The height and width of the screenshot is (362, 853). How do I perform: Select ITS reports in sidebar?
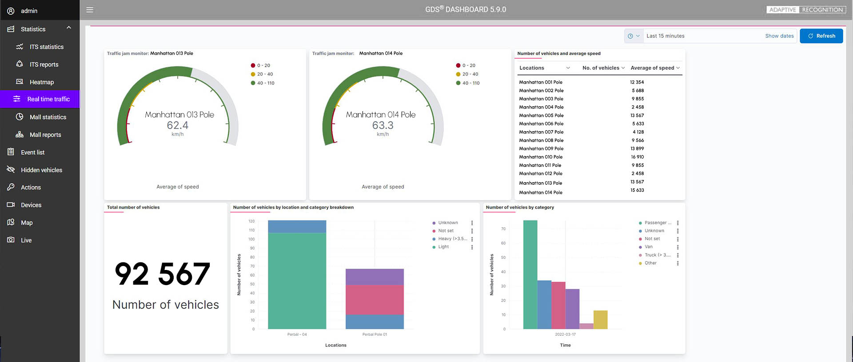click(x=44, y=64)
